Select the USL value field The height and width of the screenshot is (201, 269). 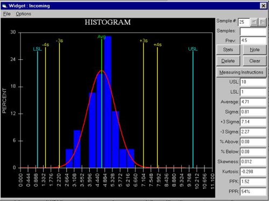(x=253, y=82)
